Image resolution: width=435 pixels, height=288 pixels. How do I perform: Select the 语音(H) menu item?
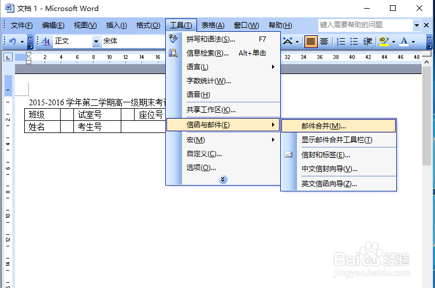click(223, 95)
